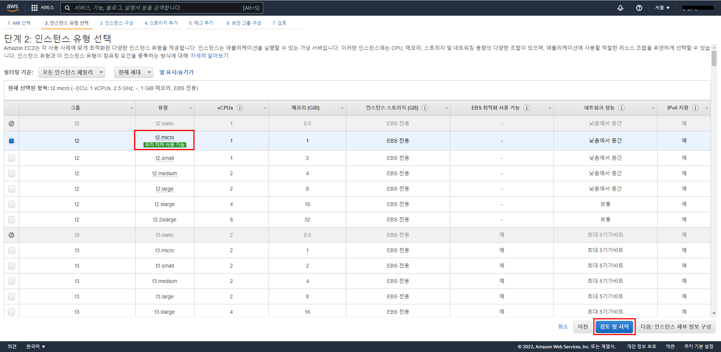The width and height of the screenshot is (721, 352).
Task: Go to step 1 AMI selection tab
Action: tap(19, 23)
